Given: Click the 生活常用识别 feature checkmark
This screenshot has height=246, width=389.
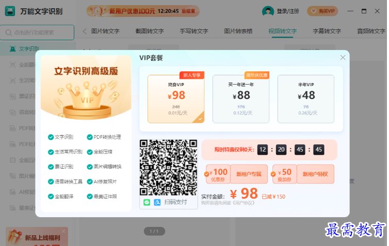Looking at the screenshot, I should click(51, 152).
